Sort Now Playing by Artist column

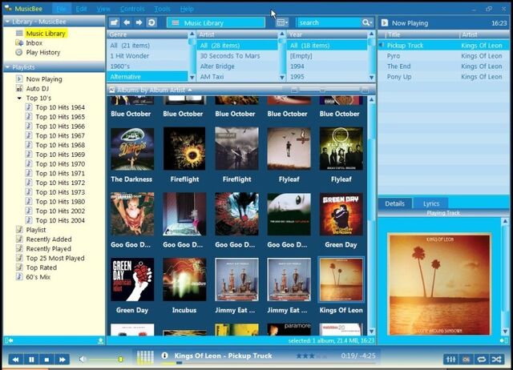coord(470,34)
